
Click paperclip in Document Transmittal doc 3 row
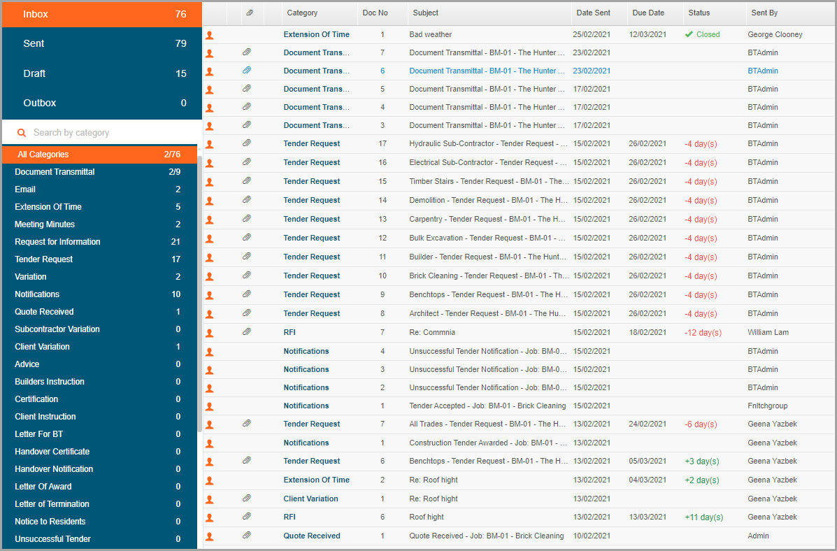(x=247, y=125)
